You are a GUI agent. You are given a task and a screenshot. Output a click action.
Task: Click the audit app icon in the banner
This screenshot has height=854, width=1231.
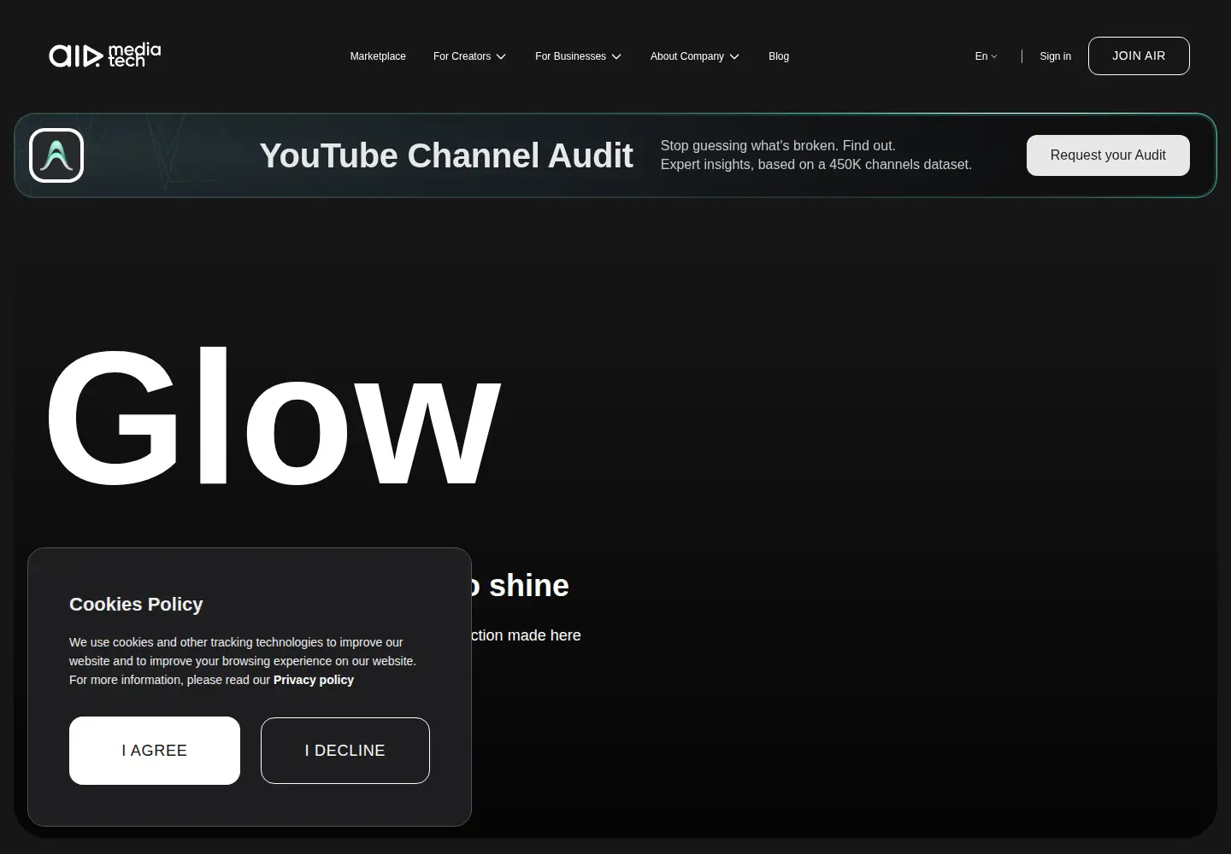tap(56, 155)
